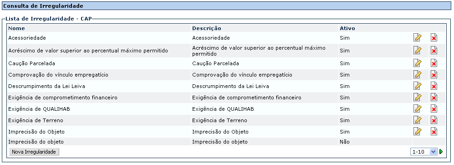Open the 1-10 page range dropdown
This screenshot has height=165, width=454.
[x=423, y=152]
